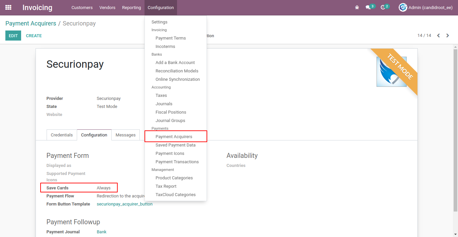Open Saved Payment Data menu entry
The image size is (458, 237).
point(175,145)
